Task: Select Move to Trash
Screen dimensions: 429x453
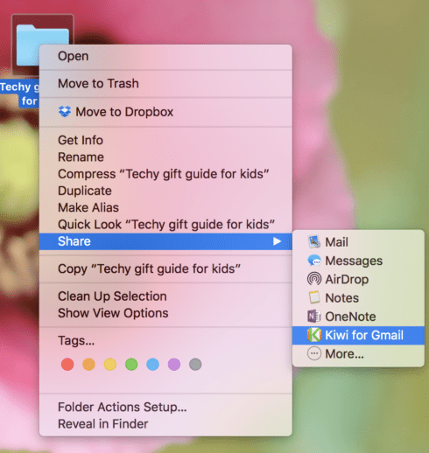Action: click(165, 84)
